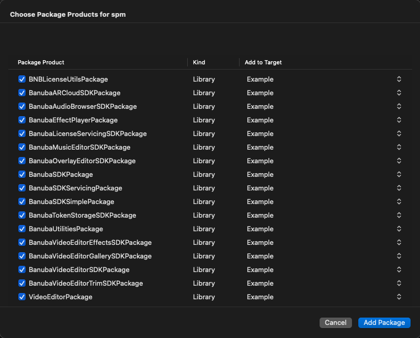
Task: Toggle BanubaARCloudSDKPackage checkbox
Action: pyautogui.click(x=22, y=93)
